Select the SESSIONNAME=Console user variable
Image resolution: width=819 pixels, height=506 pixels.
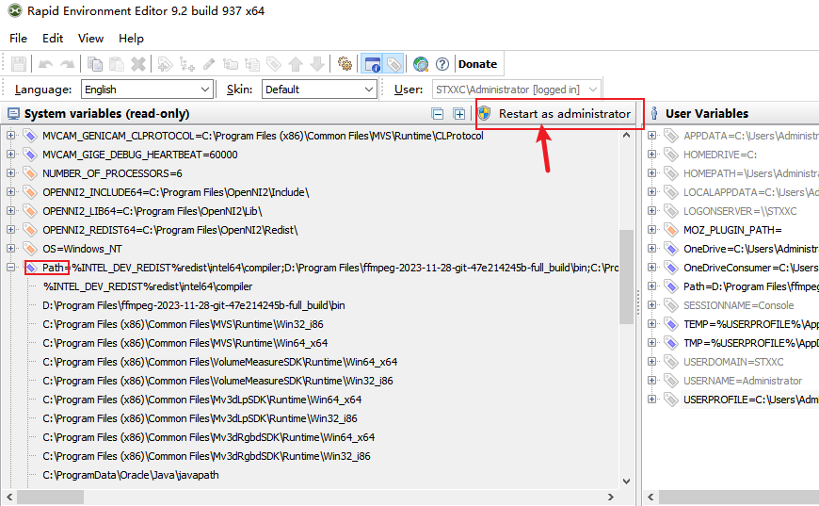pyautogui.click(x=739, y=305)
